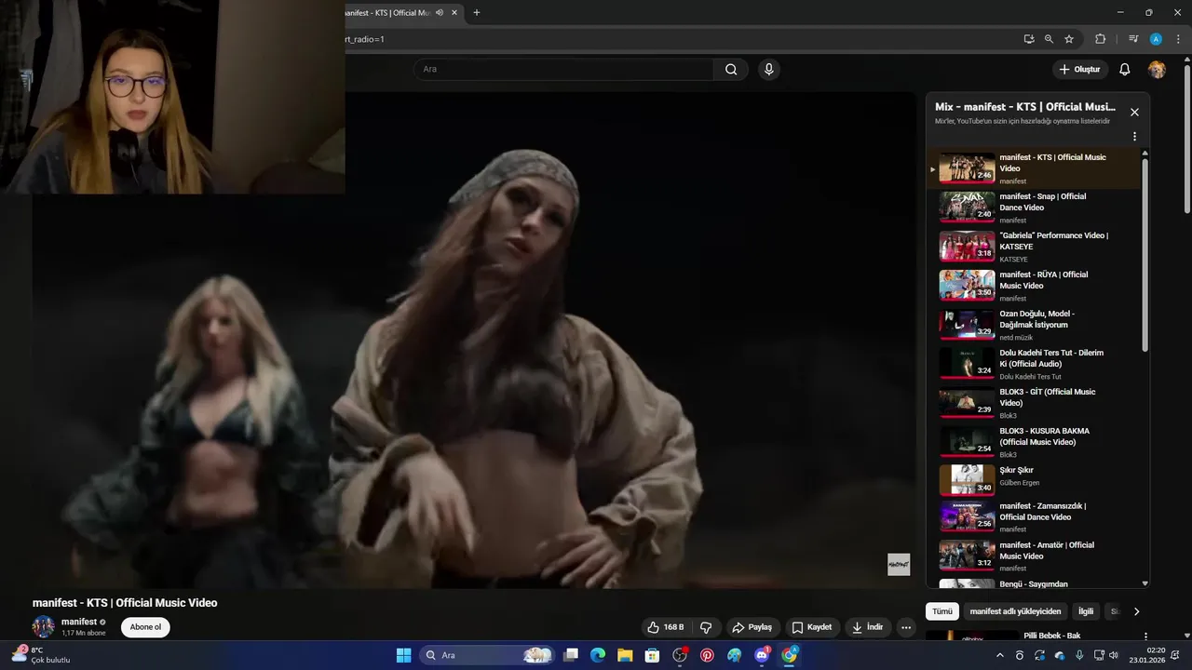The height and width of the screenshot is (670, 1192).
Task: Select the İlgili filter chip
Action: point(1086,611)
